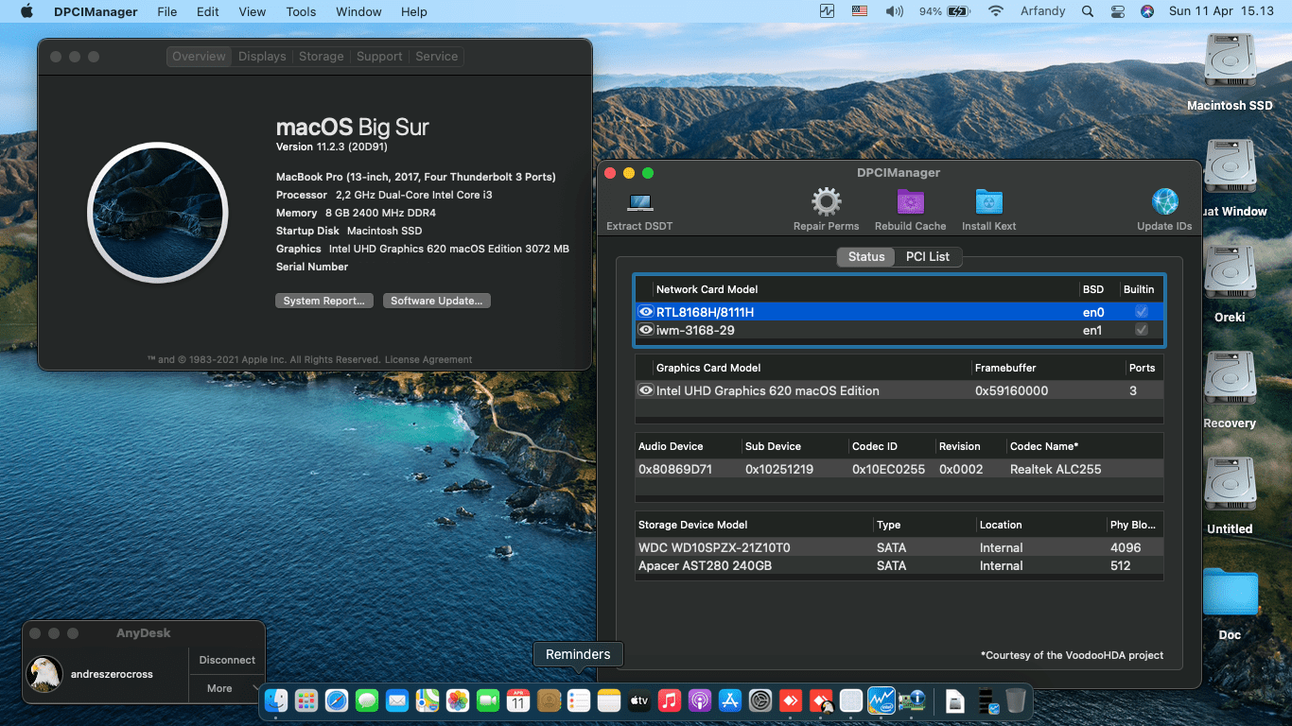
Task: Open Reminders in the dock
Action: coord(579,700)
